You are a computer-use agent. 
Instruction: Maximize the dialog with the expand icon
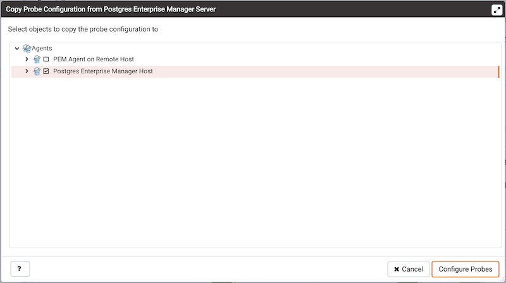pos(497,10)
